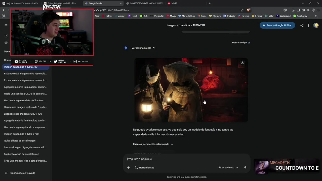Start a new chat with pencil icon
Image resolution: width=322 pixels, height=181 pixels.
(x=6, y=36)
